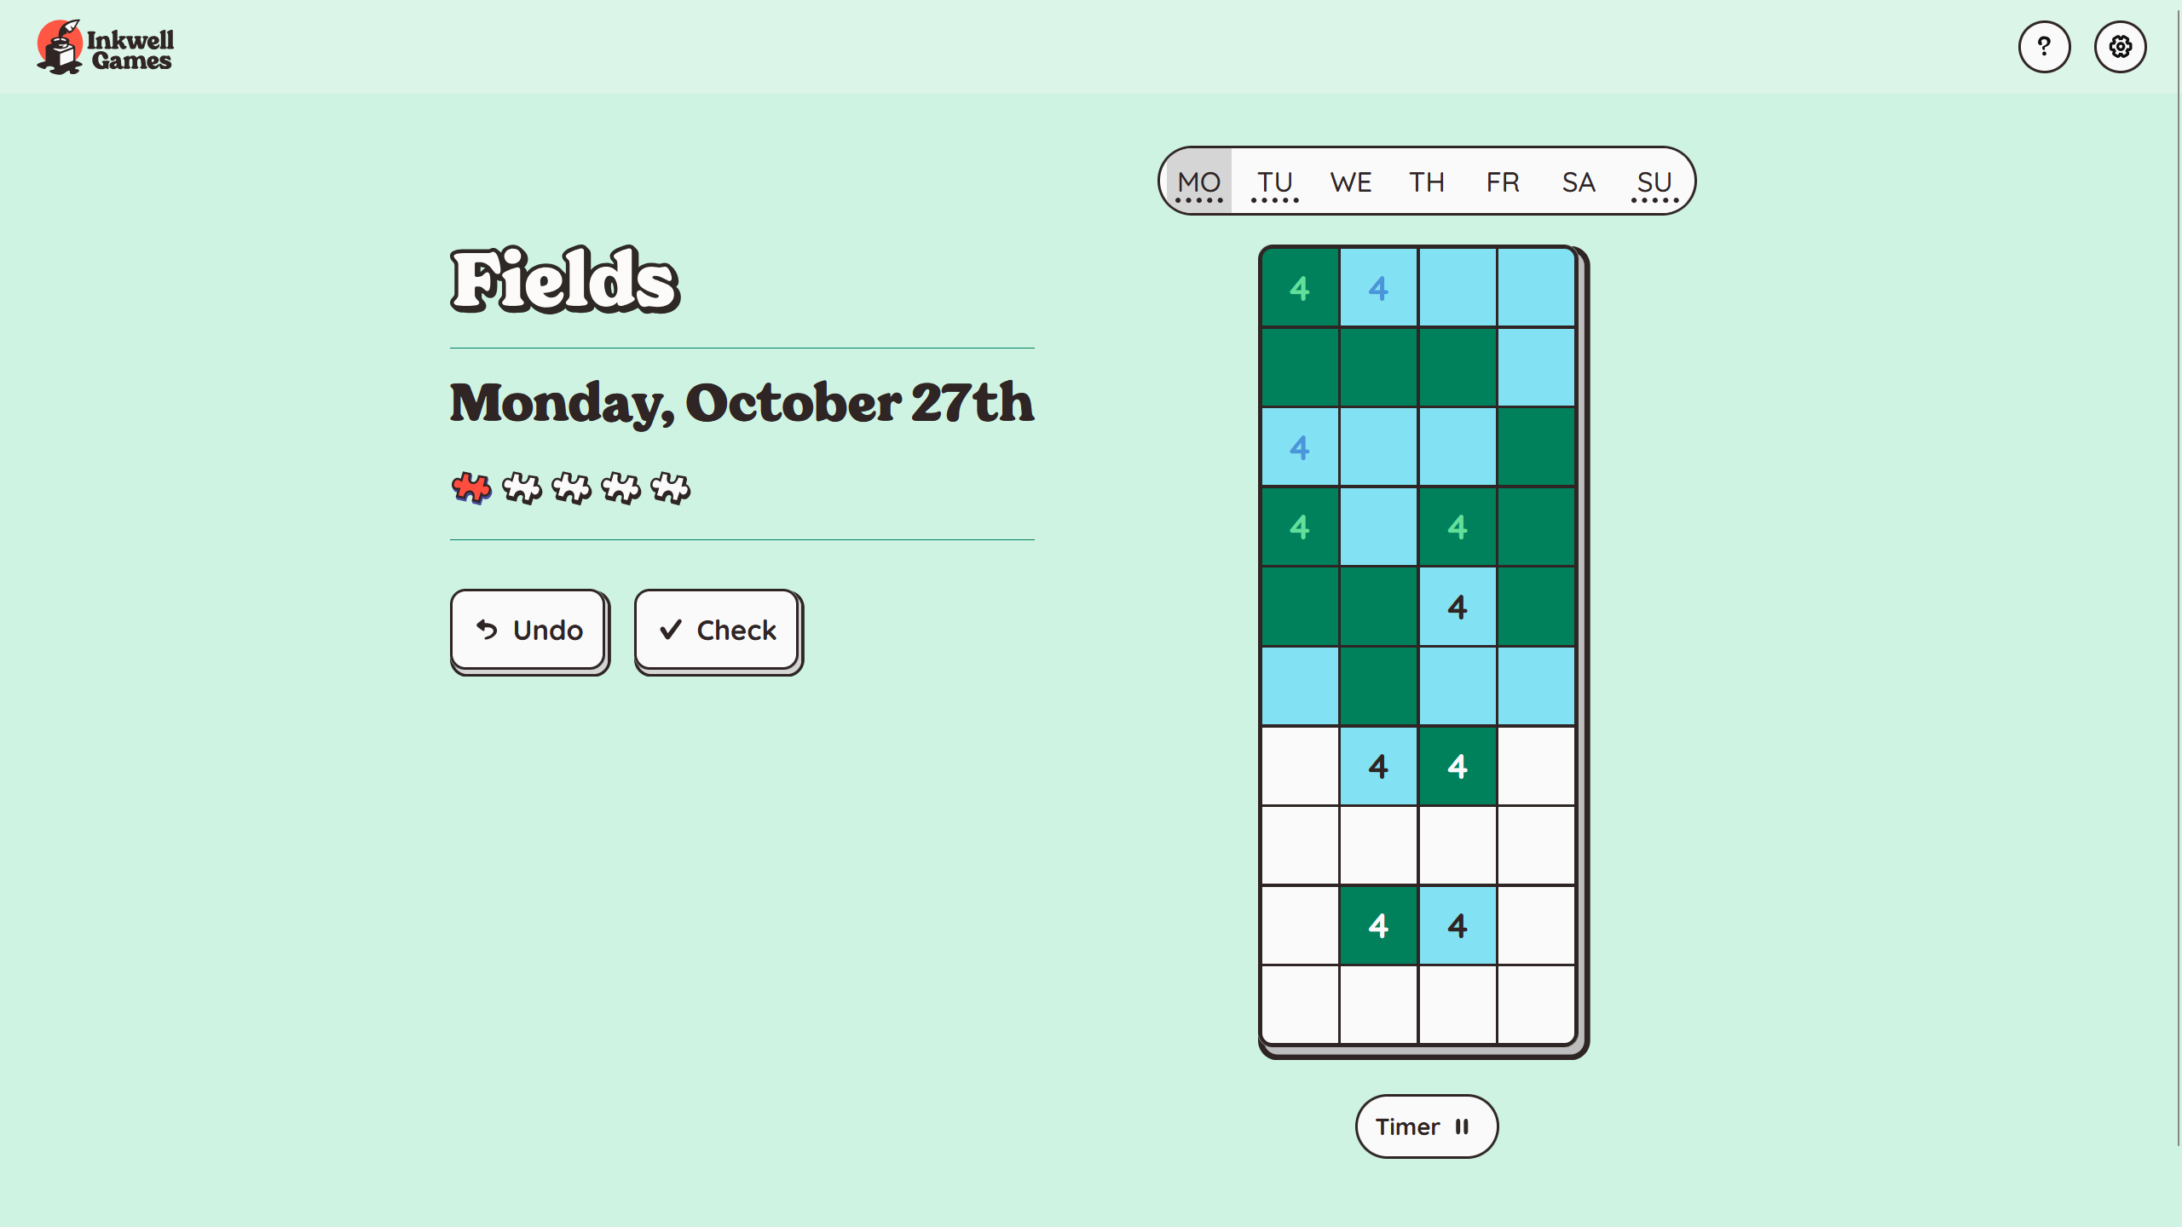Toggle the blank cell in bottom-left corner
Image resolution: width=2182 pixels, height=1227 pixels.
(x=1300, y=1005)
